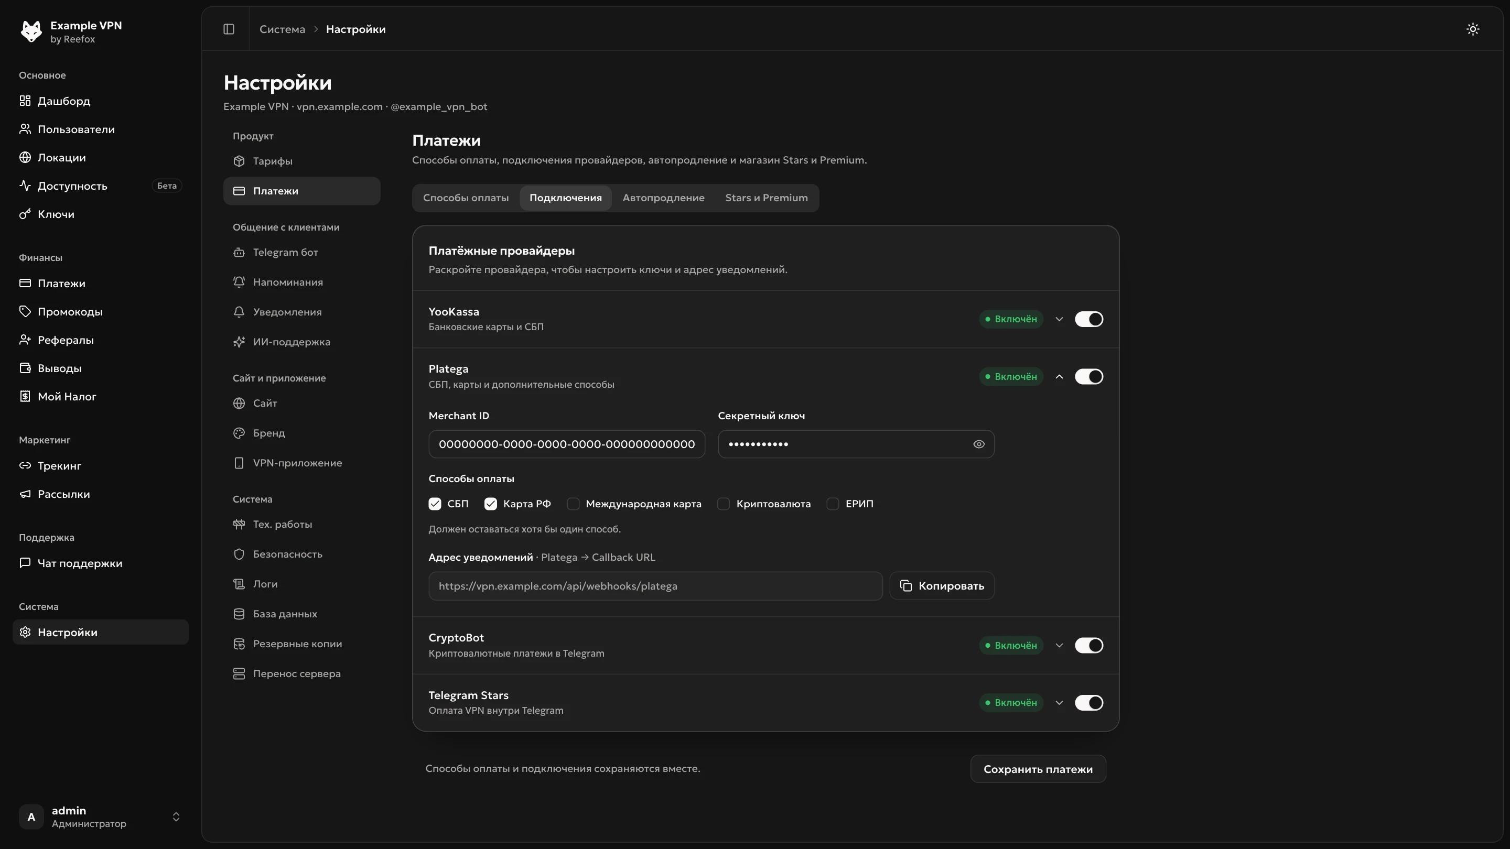Viewport: 1510px width, 849px height.
Task: Switch to Способы оплаты tab
Action: point(466,198)
